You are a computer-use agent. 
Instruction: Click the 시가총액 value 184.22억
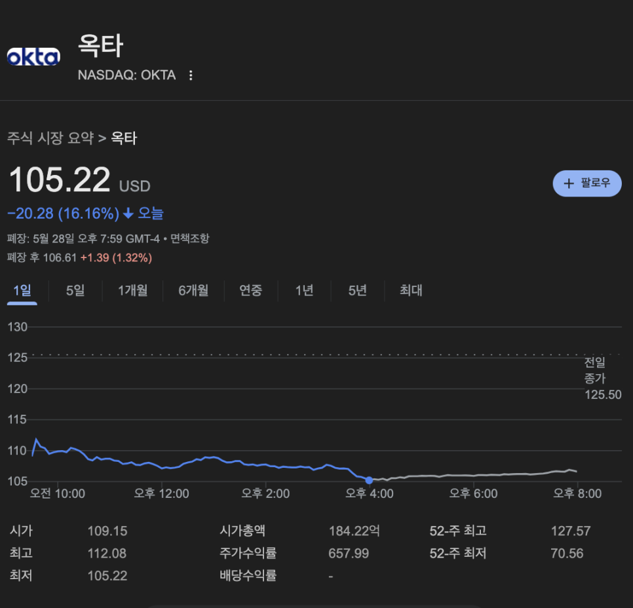pos(354,531)
